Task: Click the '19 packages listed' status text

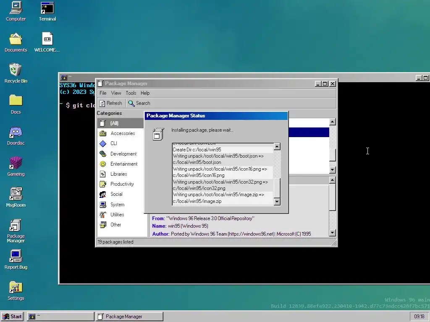Action: [115, 242]
